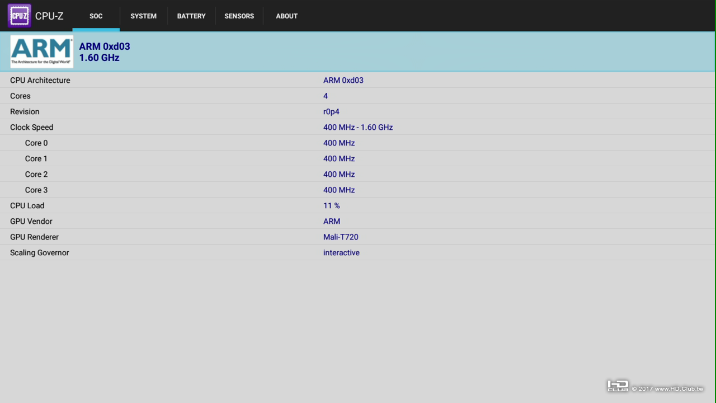Select the Core 2 row label
Screen dimensions: 716x403
(x=36, y=174)
